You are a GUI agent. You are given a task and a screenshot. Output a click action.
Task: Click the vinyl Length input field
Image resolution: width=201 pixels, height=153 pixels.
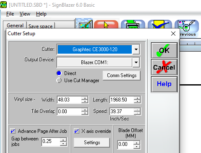[122, 100]
